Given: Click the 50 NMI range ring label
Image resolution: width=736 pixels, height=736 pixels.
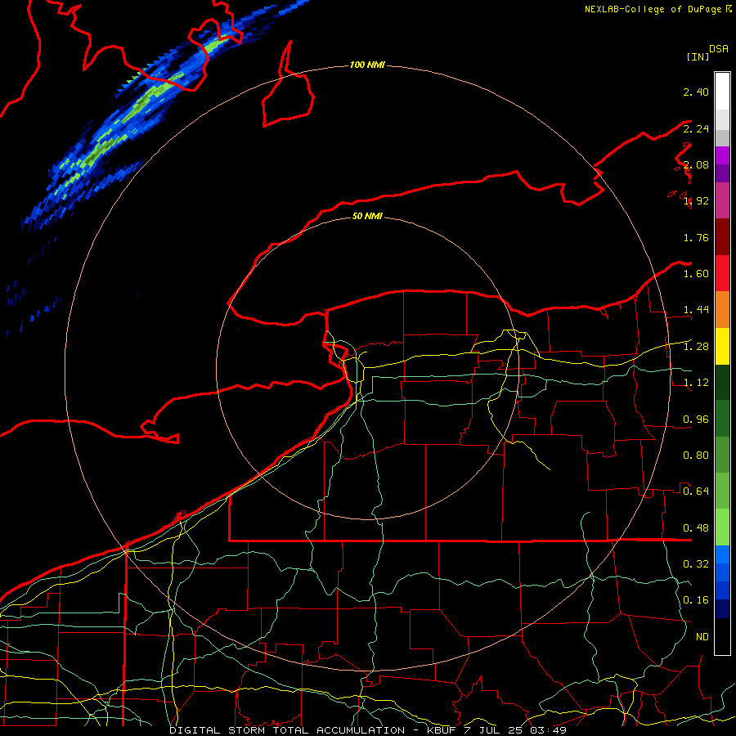Looking at the screenshot, I should [367, 216].
